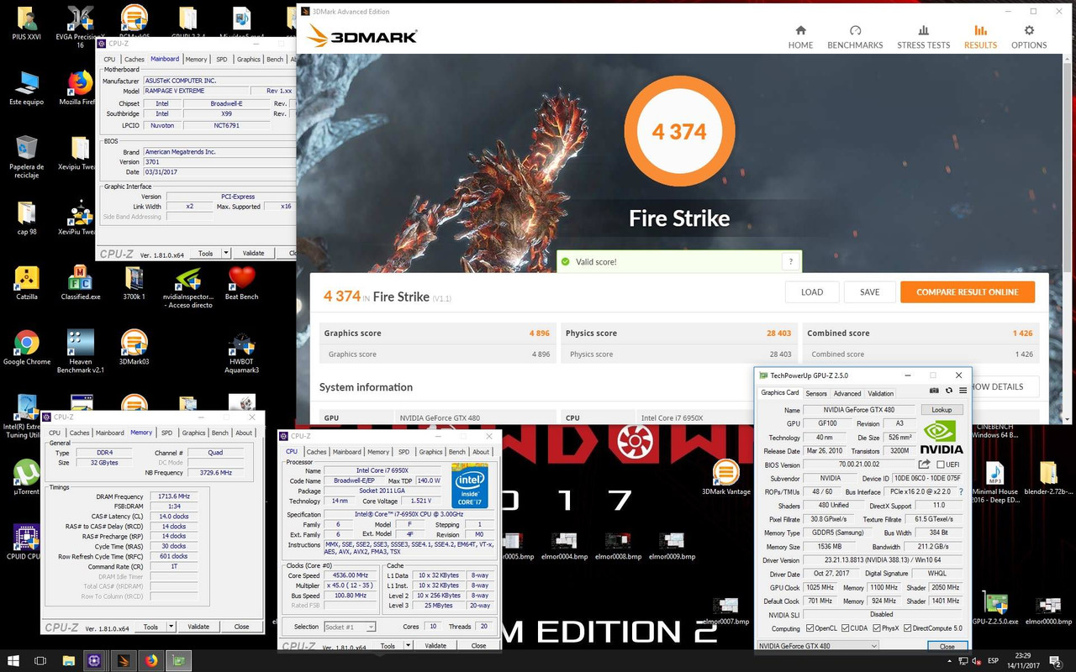Click Graphics score value 4 896
The width and height of the screenshot is (1076, 672).
coord(540,333)
